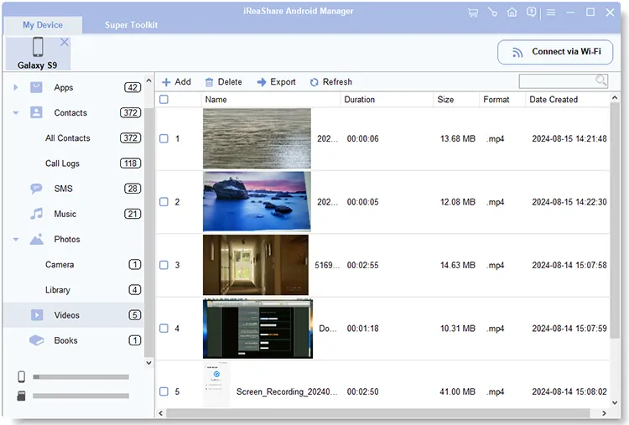Screen dimensions: 629x425
Task: Sort by the Name column header
Action: tap(271, 100)
